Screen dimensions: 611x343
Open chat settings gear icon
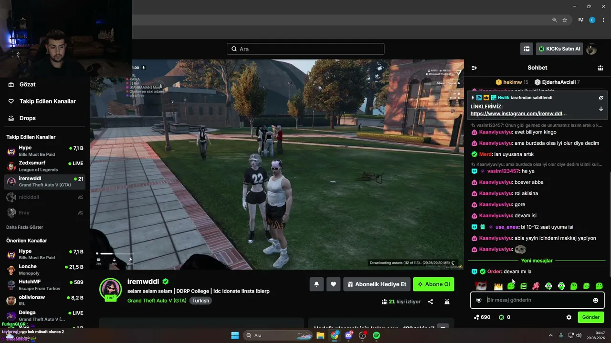(569, 317)
